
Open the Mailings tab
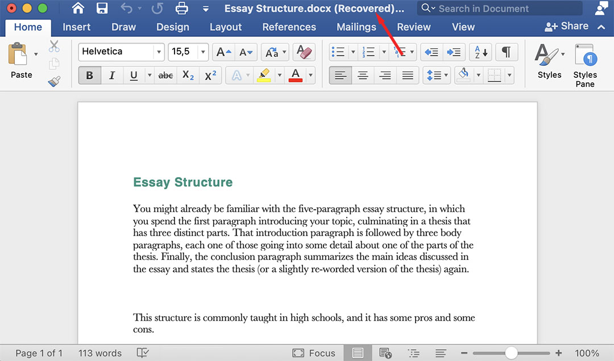pos(356,27)
